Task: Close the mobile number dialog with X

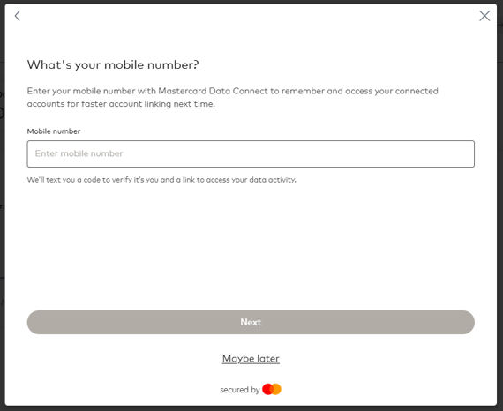Action: (484, 16)
